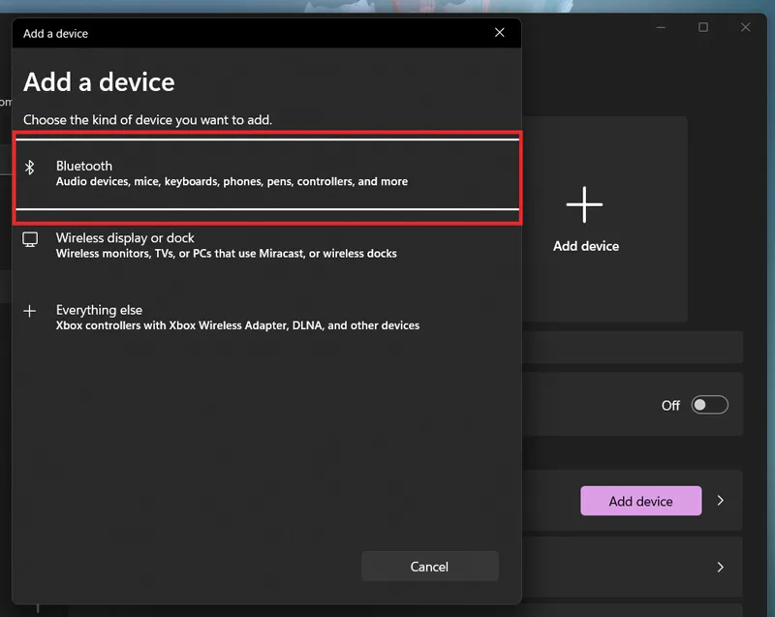775x617 pixels.
Task: Expand the lower row's chevron arrow
Action: tap(720, 567)
